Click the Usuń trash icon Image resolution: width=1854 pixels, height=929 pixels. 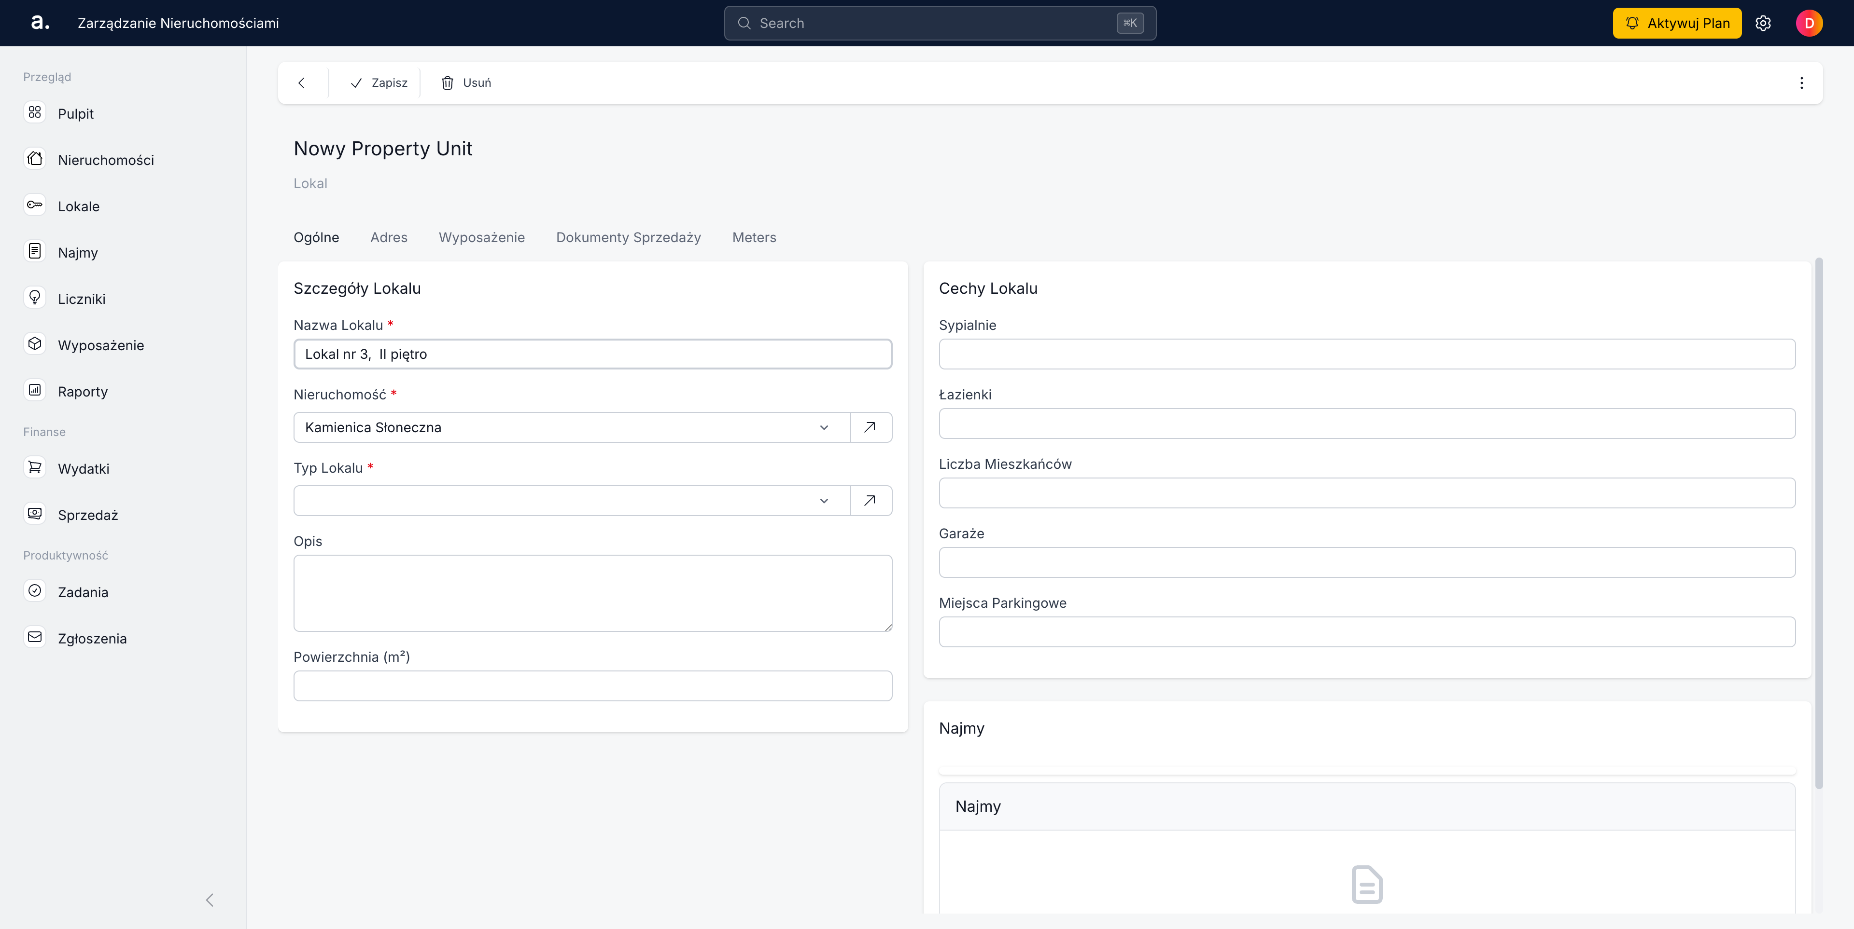pyautogui.click(x=448, y=82)
